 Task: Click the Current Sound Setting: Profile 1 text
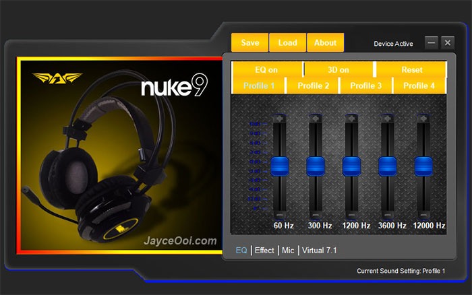(x=401, y=271)
